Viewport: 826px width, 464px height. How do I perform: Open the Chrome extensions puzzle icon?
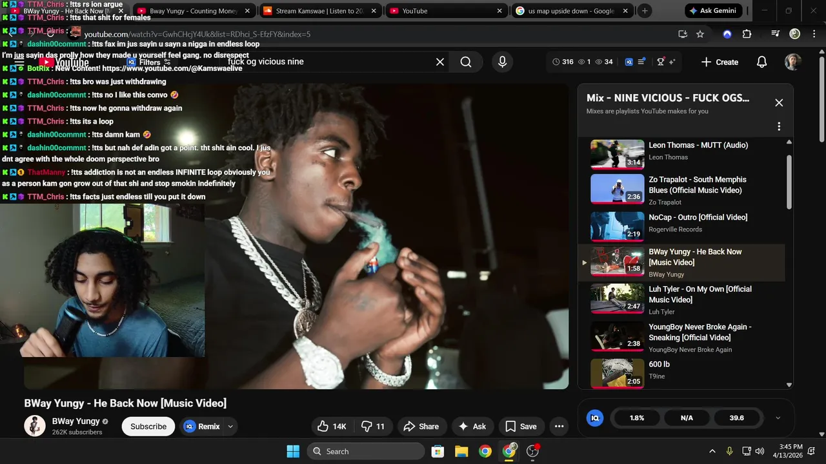[747, 34]
